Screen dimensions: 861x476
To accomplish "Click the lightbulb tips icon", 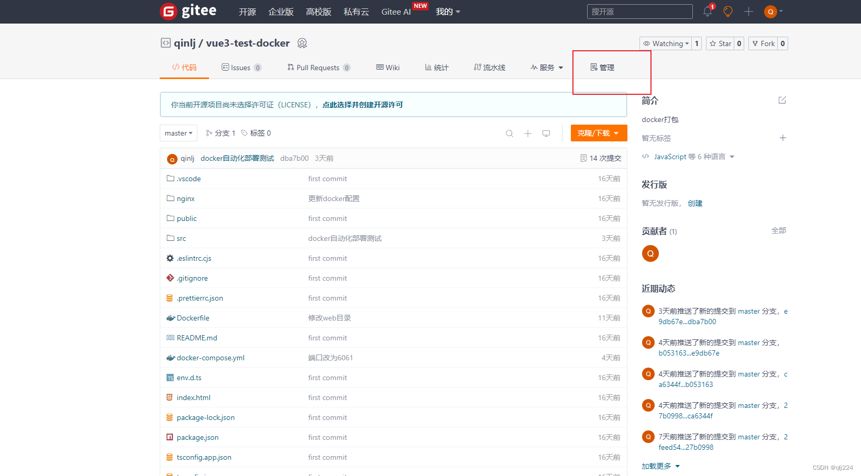I will click(x=728, y=11).
